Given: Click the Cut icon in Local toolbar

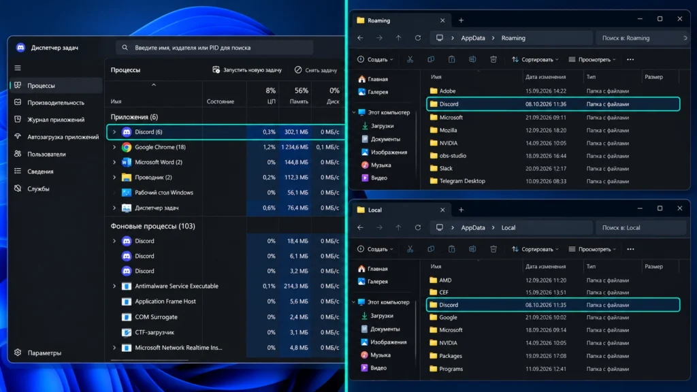Looking at the screenshot, I should tap(410, 249).
